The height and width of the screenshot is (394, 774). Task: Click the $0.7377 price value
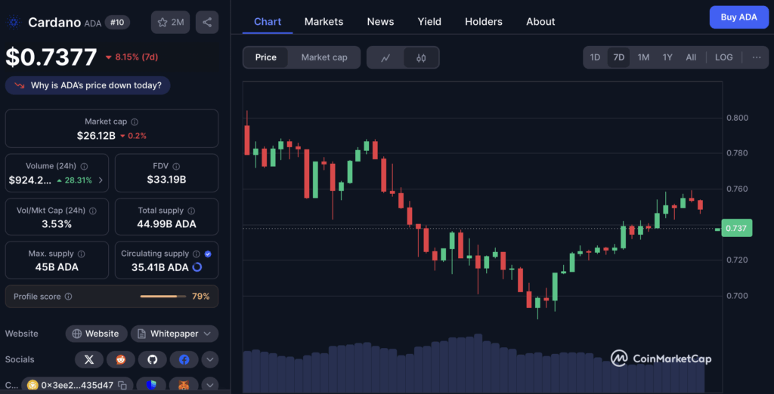[x=51, y=57]
